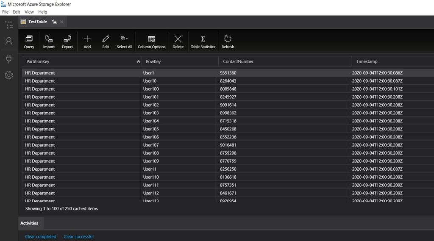This screenshot has height=241, width=434.
Task: Click contact number 8461671
Action: tap(228, 193)
